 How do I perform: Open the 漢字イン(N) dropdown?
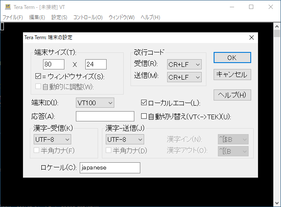point(233,139)
